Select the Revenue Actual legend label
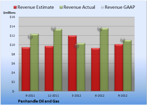147x105 pixels. (79, 7)
